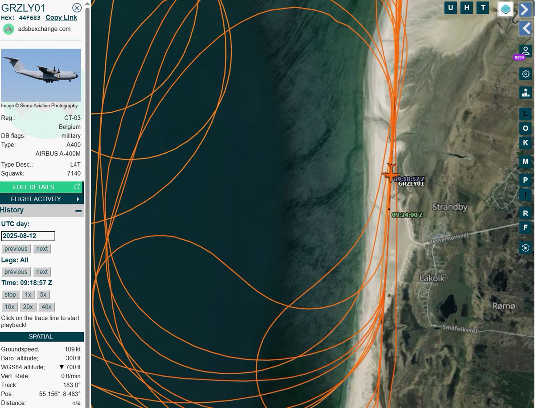Image resolution: width=535 pixels, height=408 pixels.
Task: Click the SPATIAL section header
Action: [41, 337]
